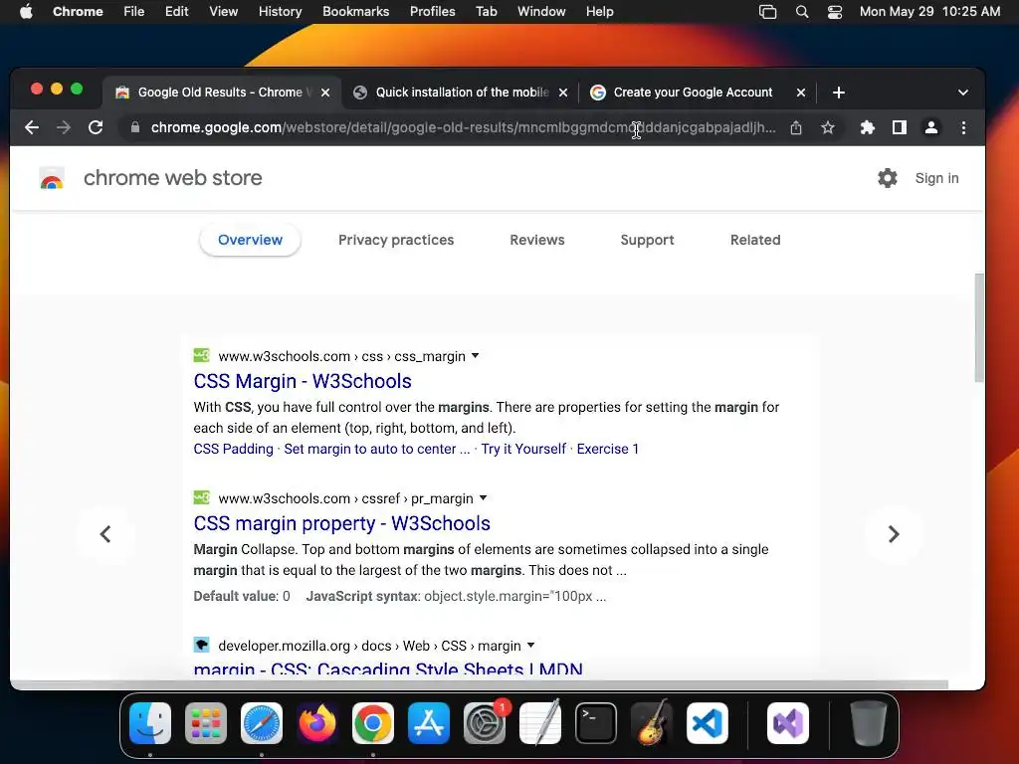This screenshot has height=764, width=1019.
Task: Close the Google Old Results tab
Action: point(325,93)
